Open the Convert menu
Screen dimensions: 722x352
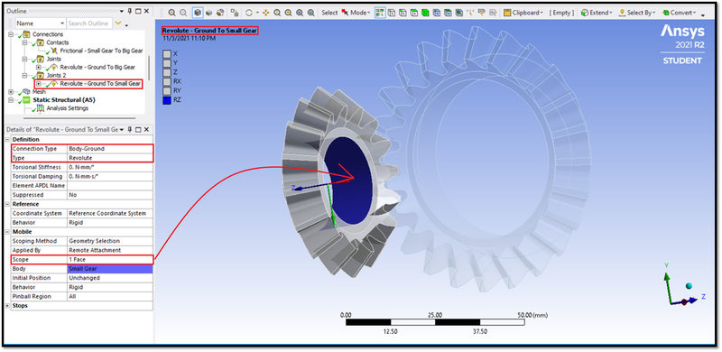(680, 13)
